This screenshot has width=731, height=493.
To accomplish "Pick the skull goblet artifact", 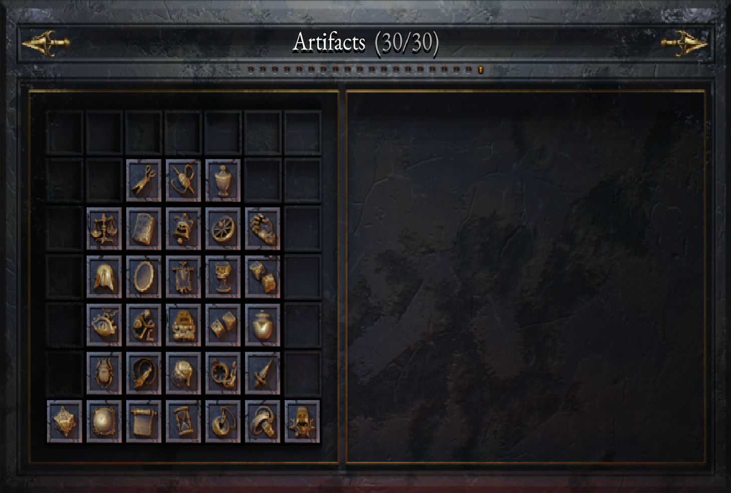I will 223,277.
